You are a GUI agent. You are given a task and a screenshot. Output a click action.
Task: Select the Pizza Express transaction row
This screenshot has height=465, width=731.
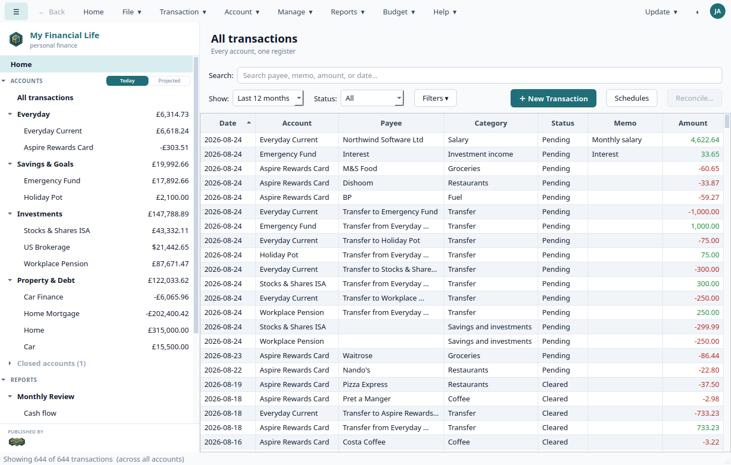(x=462, y=384)
